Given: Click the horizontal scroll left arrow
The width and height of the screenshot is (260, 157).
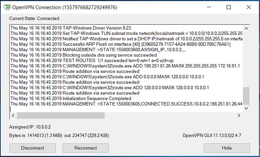Looking at the screenshot, I should 13,116.
